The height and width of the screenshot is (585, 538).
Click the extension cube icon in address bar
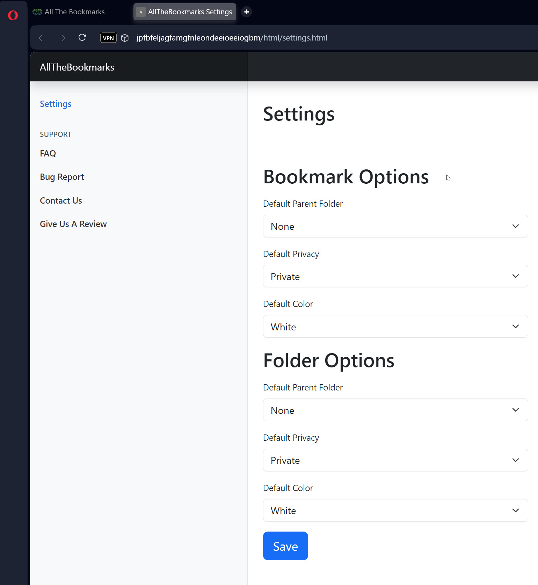125,38
